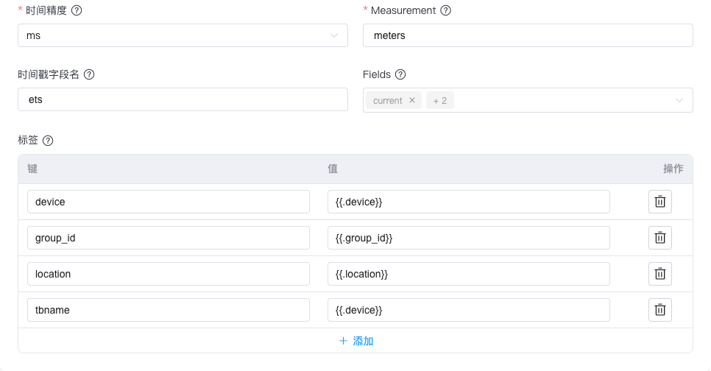Edit the location key input
Screen dimensions: 711x371
(x=169, y=274)
